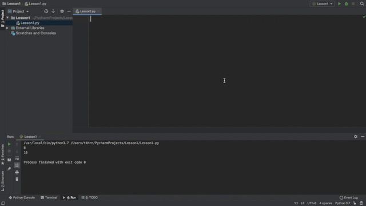The image size is (366, 206).
Task: Close the Lesson1.py editor tab
Action: (99, 11)
